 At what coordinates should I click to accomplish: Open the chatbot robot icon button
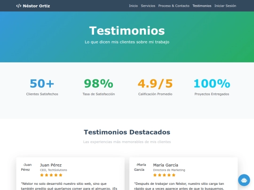pos(244,180)
